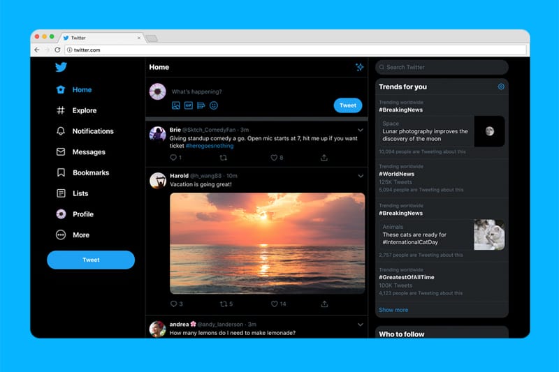Expand the options chevron on Brie's tweet
The height and width of the screenshot is (372, 559).
[361, 130]
